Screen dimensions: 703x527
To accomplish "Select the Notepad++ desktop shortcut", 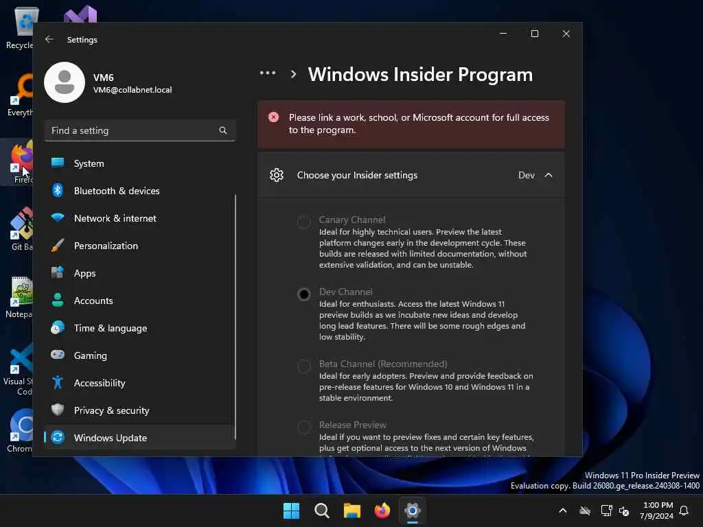I will 19,296.
